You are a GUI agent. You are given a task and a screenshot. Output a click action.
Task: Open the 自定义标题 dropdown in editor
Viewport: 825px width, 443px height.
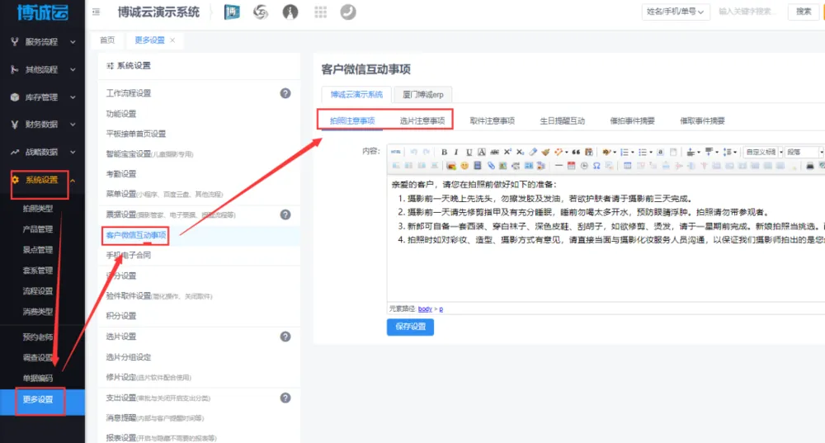(x=761, y=153)
